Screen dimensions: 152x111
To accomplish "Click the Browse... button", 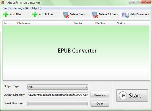I will point(100,95).
